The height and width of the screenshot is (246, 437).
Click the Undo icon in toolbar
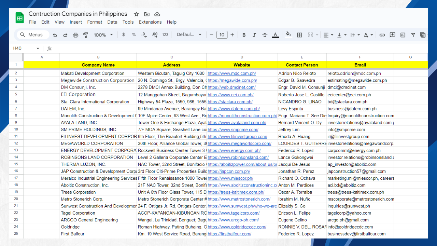(x=55, y=35)
